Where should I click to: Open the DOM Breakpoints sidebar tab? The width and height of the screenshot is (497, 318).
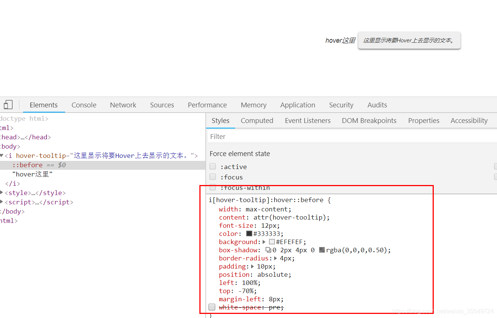[369, 120]
